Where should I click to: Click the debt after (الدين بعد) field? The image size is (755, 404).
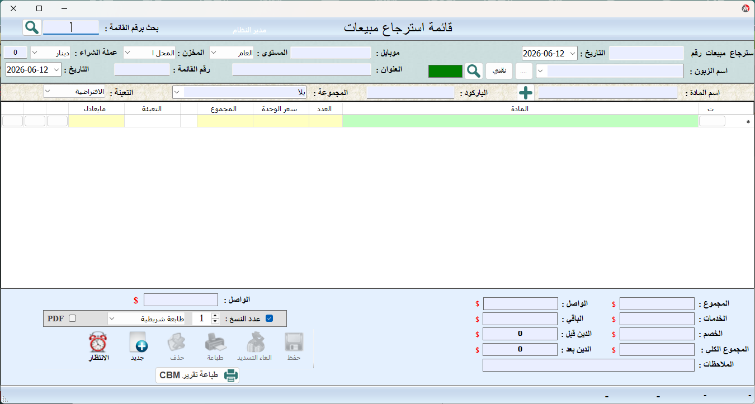[x=520, y=350]
